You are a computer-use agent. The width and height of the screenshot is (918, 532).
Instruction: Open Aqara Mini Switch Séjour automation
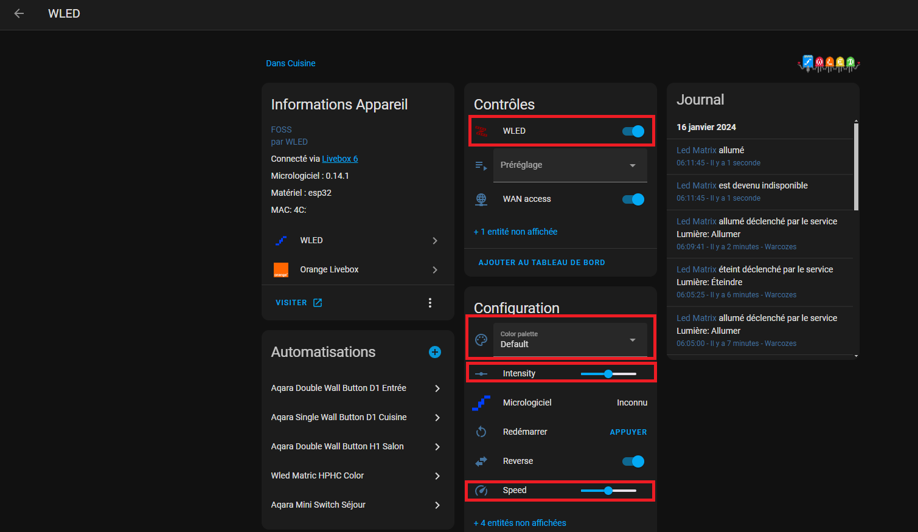(x=358, y=505)
